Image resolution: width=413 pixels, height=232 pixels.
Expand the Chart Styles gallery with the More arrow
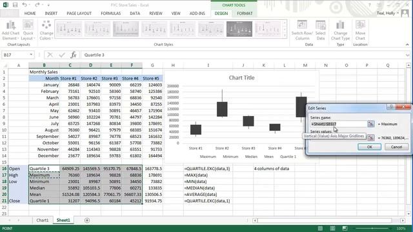pos(285,35)
